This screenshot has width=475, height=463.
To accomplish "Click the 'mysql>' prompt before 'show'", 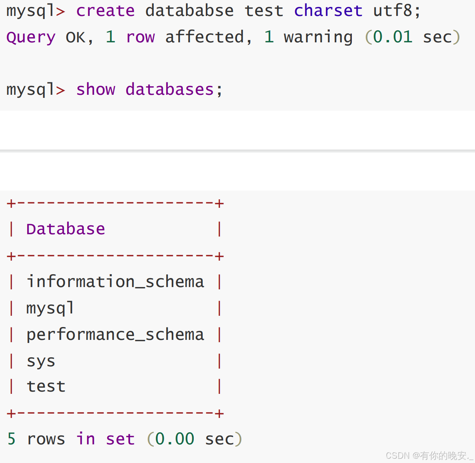I will [35, 90].
